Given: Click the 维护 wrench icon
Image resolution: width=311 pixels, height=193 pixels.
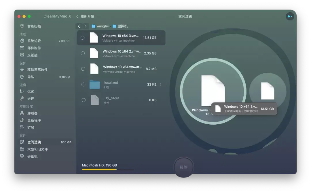Looking at the screenshot, I should tap(22, 98).
